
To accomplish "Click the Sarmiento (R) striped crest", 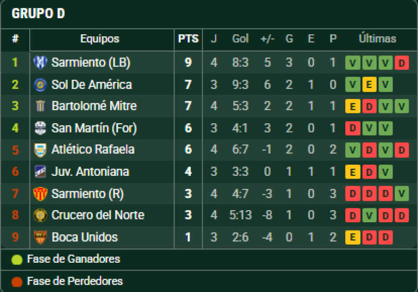I will 40,193.
